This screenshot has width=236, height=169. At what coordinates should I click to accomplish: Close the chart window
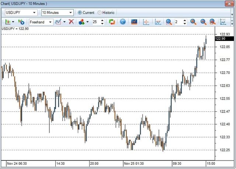(229, 4)
